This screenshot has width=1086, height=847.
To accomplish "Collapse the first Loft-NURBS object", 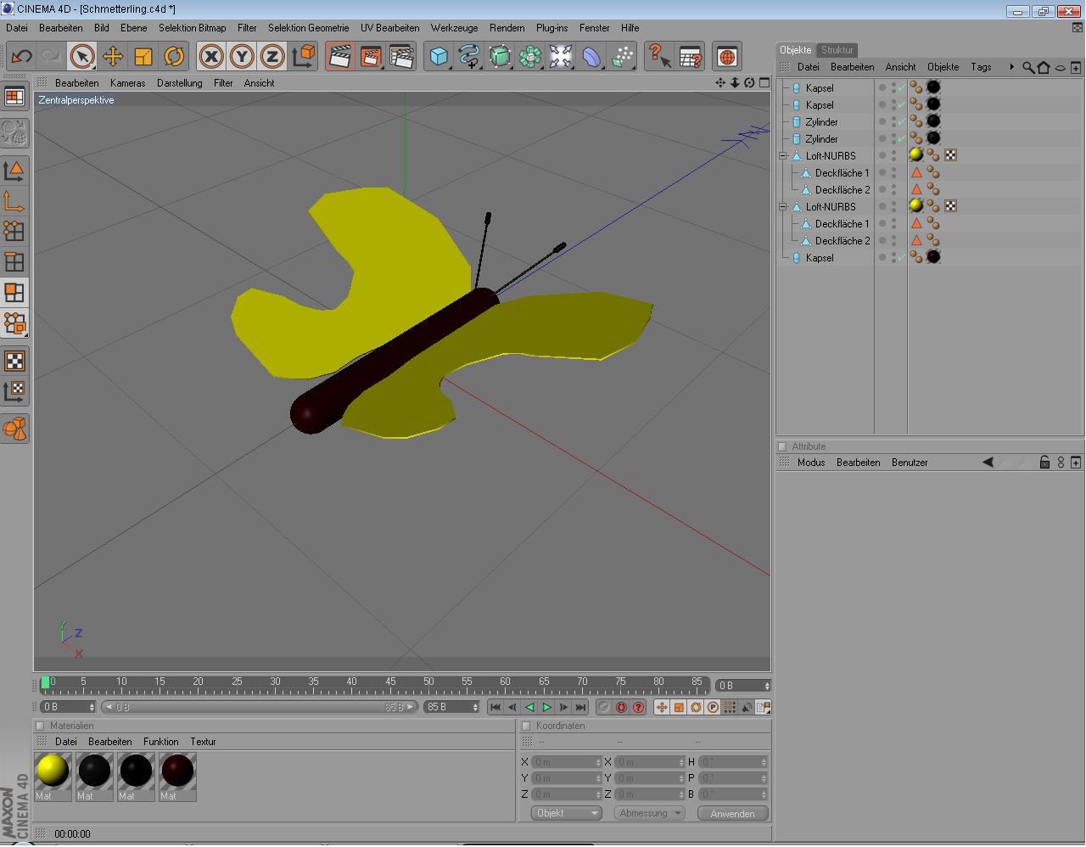I will 783,156.
